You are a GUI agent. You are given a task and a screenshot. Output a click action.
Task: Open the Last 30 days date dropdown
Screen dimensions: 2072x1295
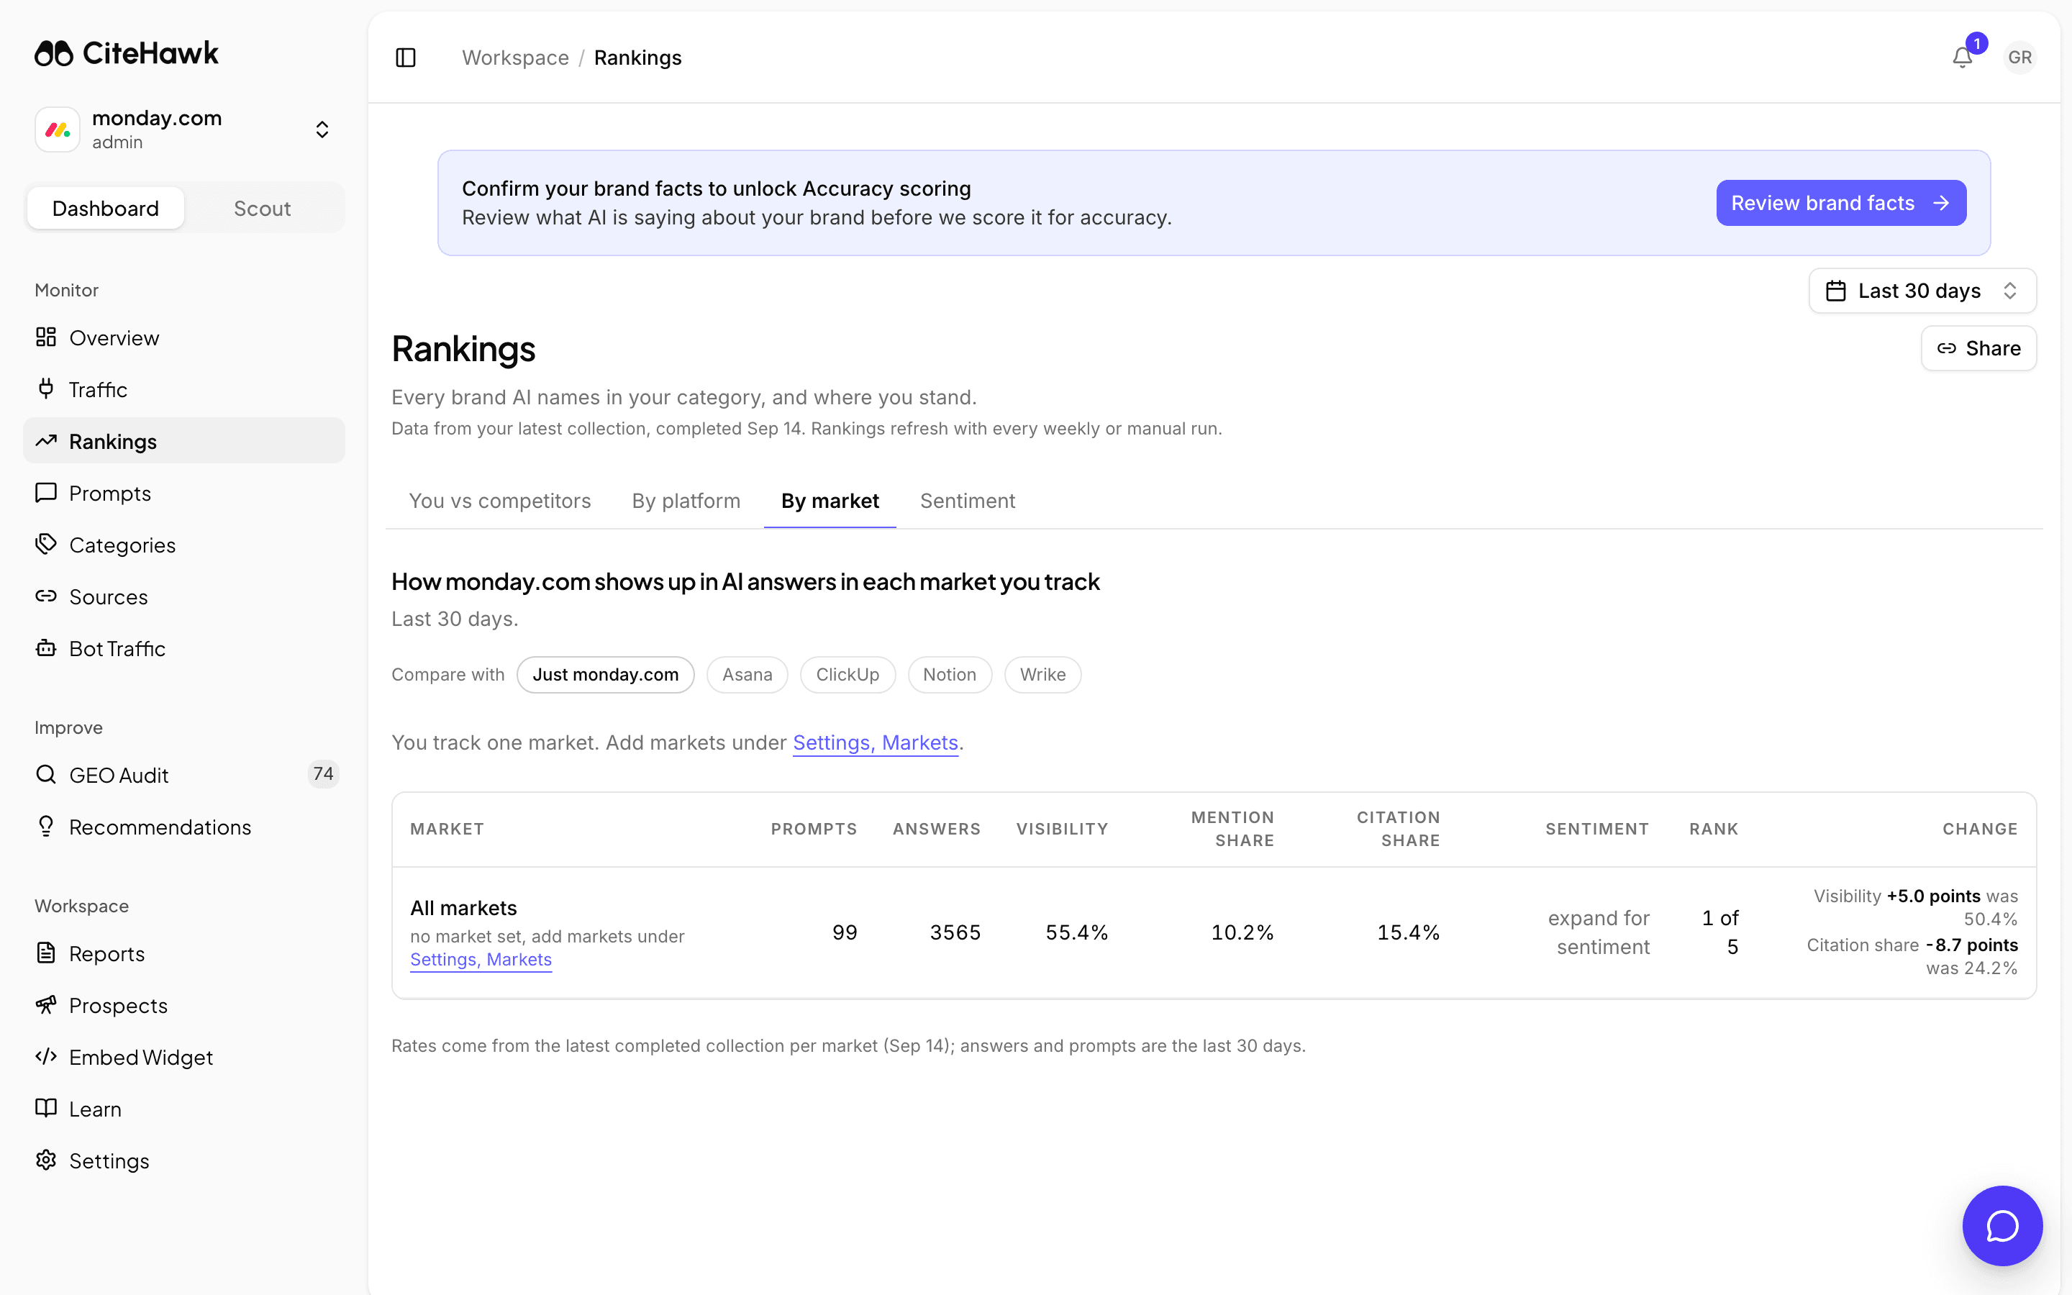click(1922, 291)
